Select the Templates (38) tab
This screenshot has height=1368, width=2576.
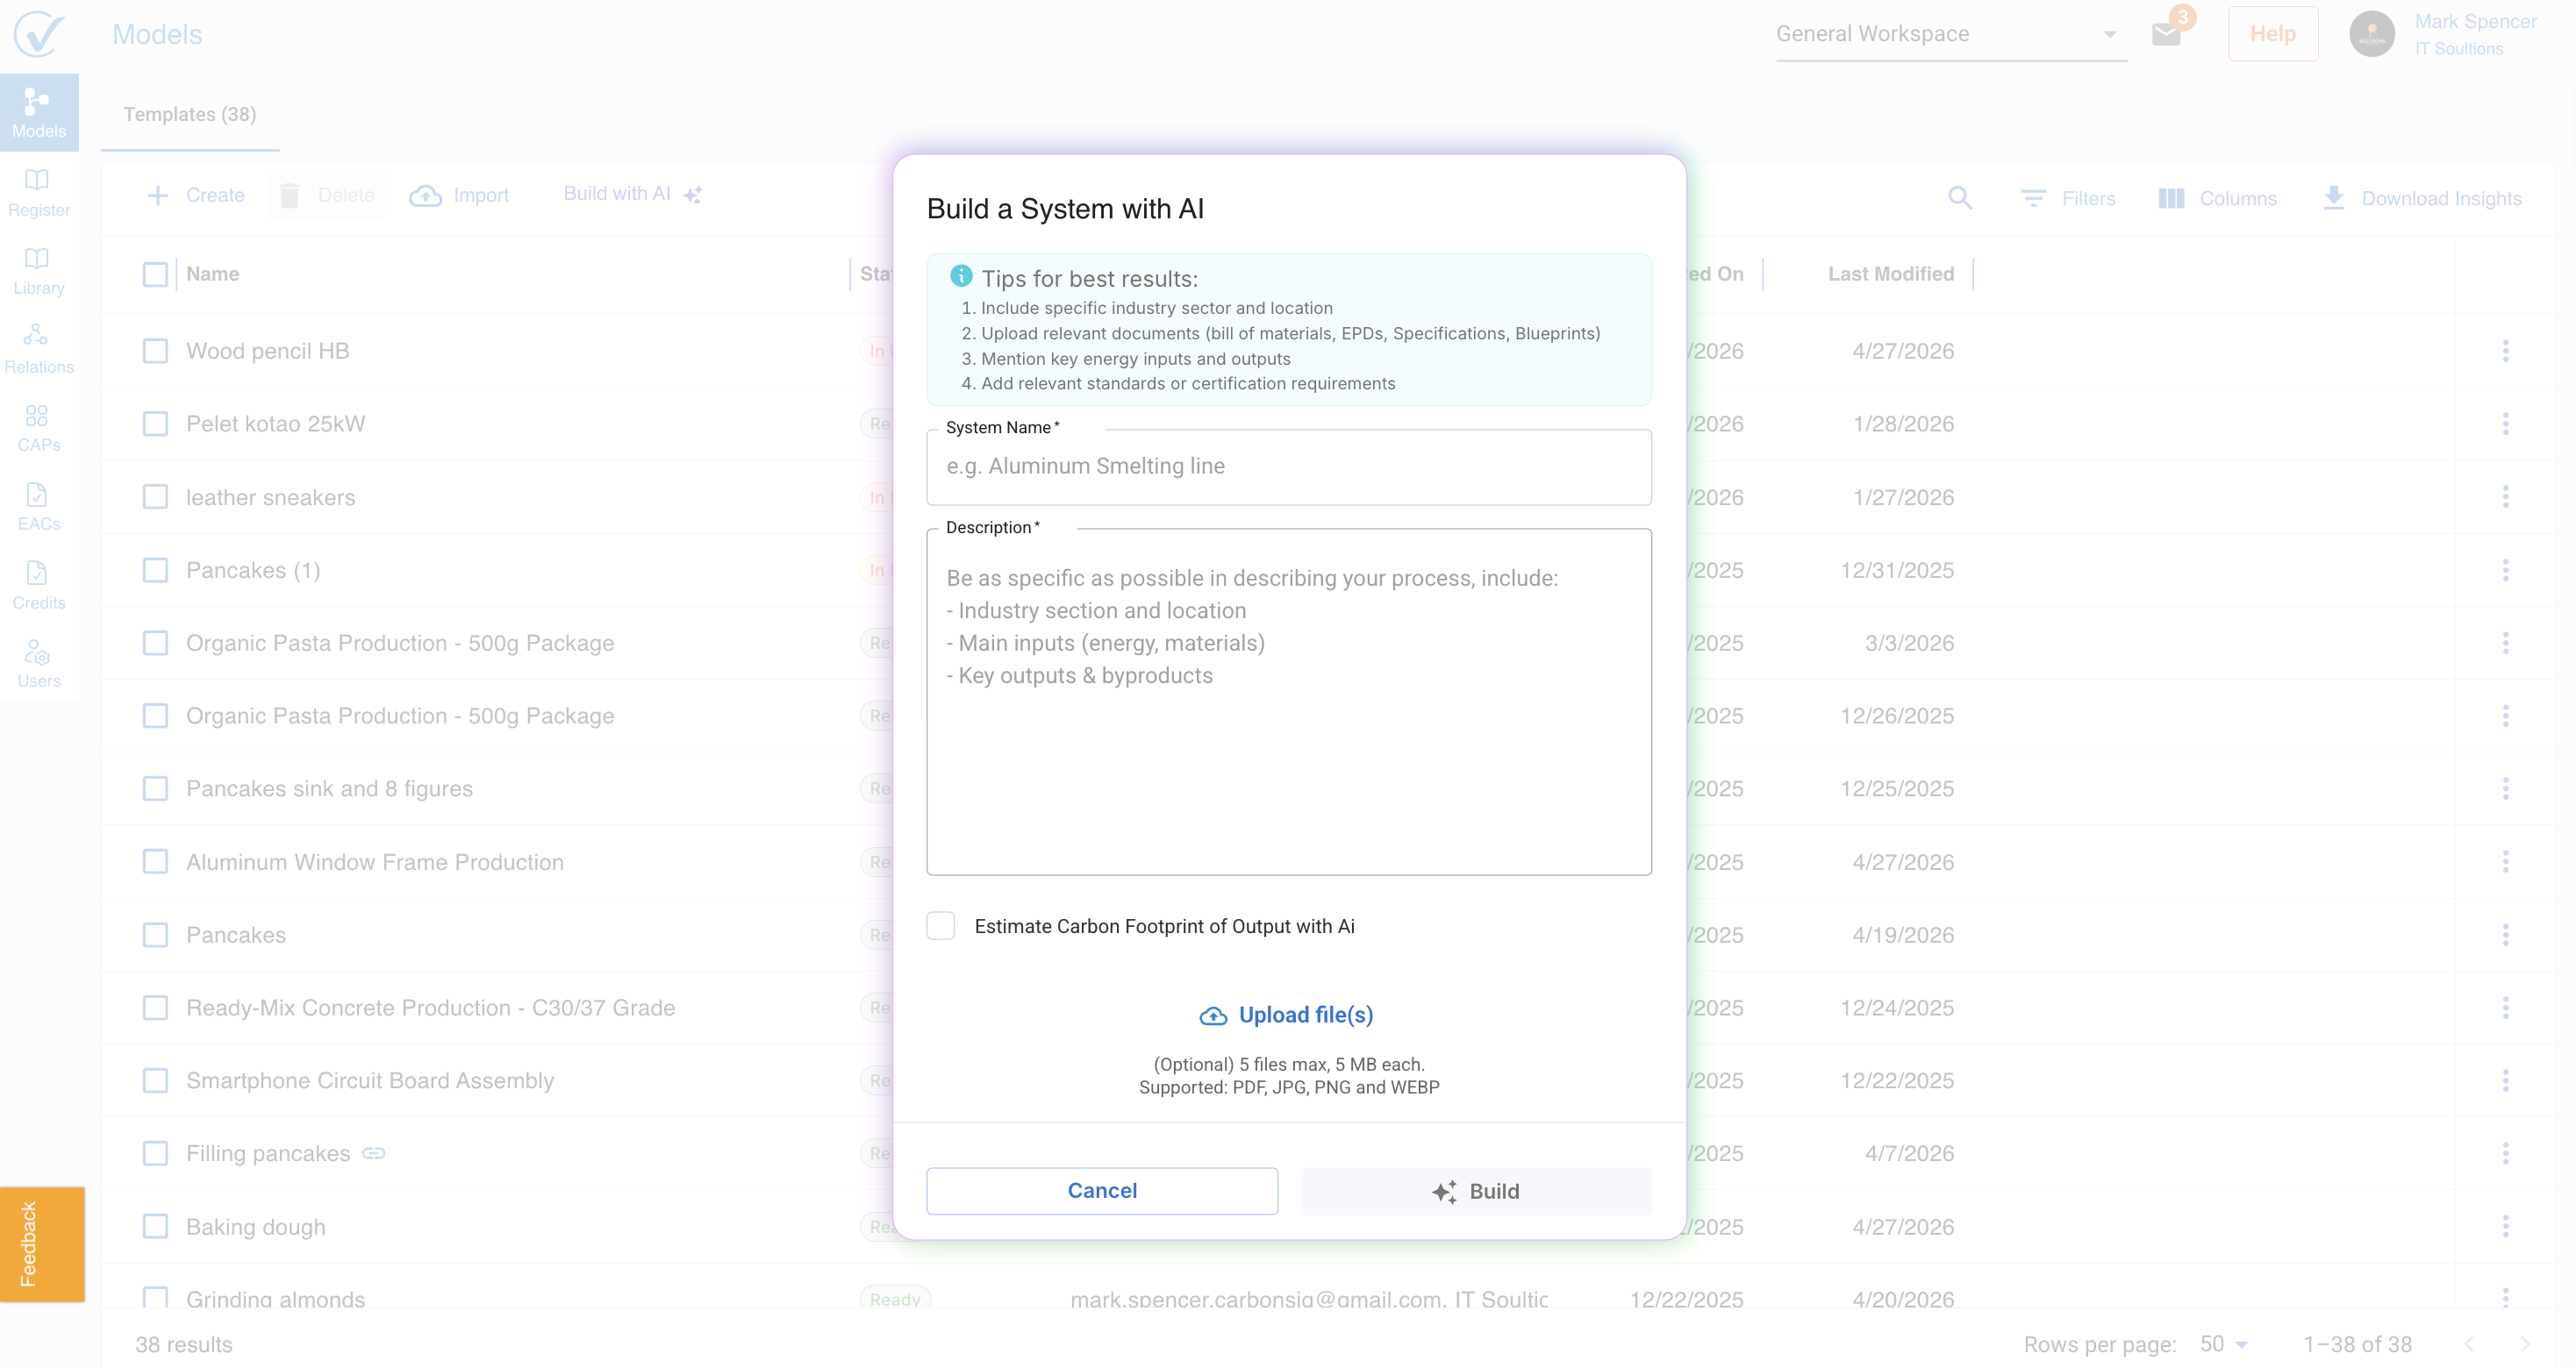click(190, 114)
